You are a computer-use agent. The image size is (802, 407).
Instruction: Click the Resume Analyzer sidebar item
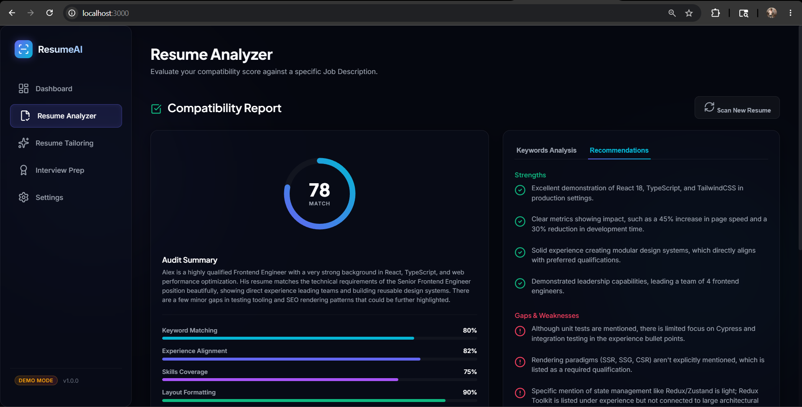pos(66,116)
